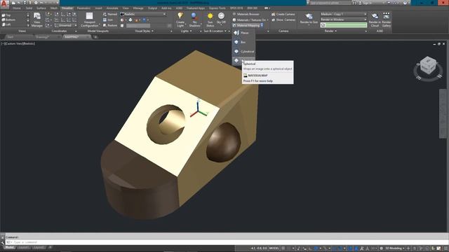Switch to the Model layout tab
This screenshot has height=252, width=449.
(9, 247)
